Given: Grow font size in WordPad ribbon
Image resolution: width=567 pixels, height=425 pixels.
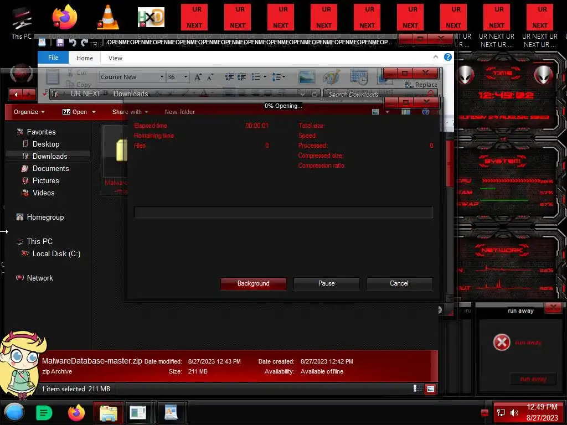Looking at the screenshot, I should coord(198,77).
